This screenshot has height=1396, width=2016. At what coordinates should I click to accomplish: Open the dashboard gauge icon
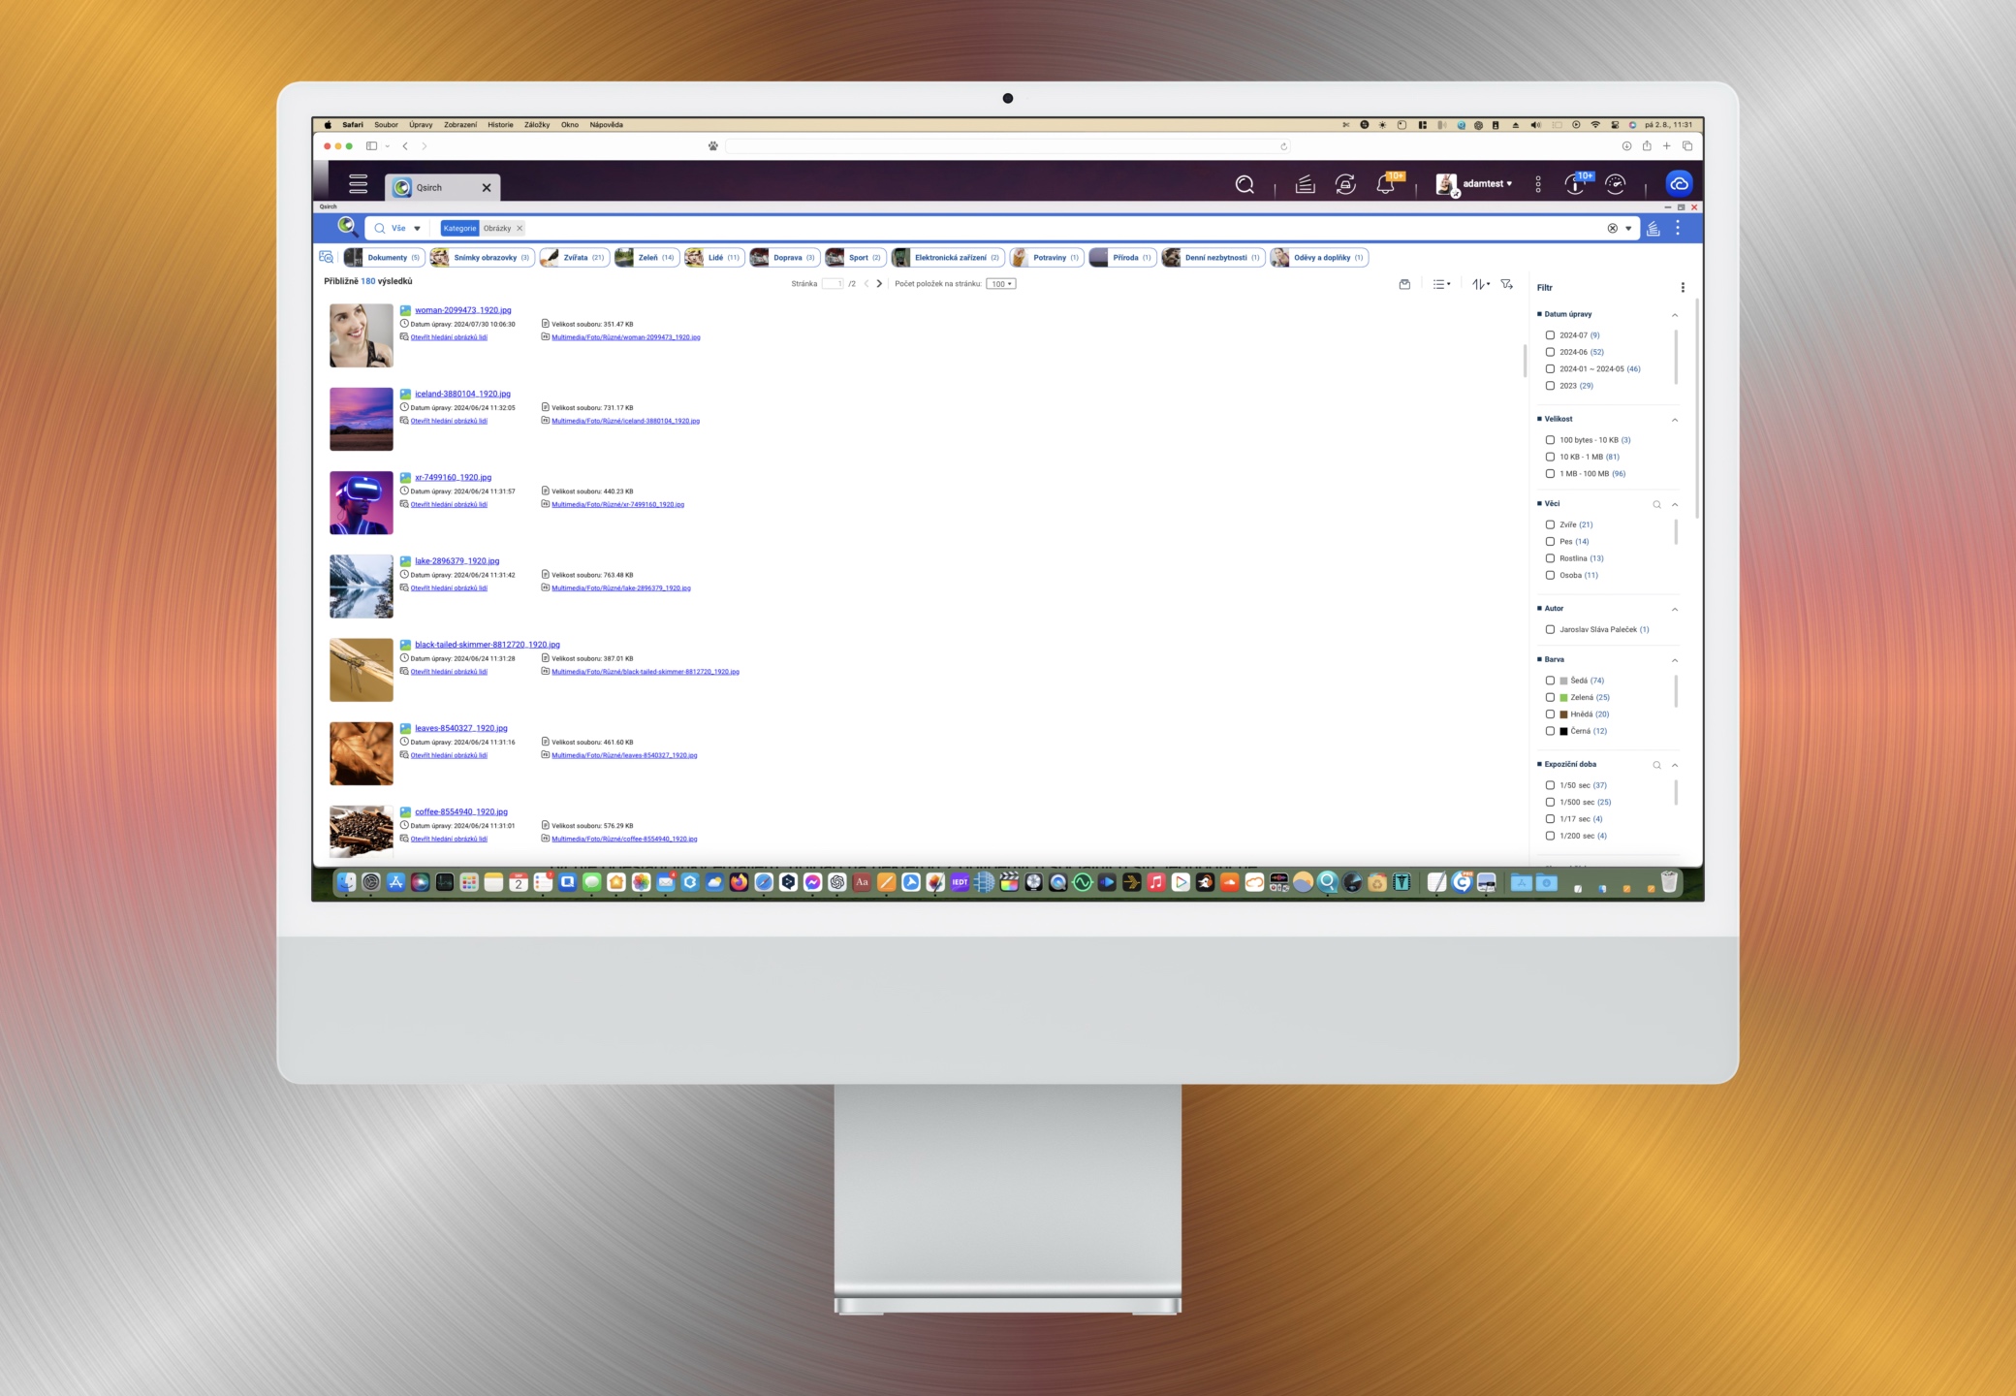(1615, 184)
